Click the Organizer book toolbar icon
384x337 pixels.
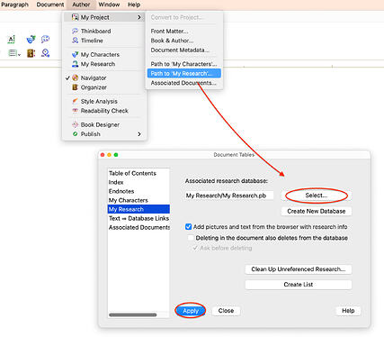(x=31, y=53)
